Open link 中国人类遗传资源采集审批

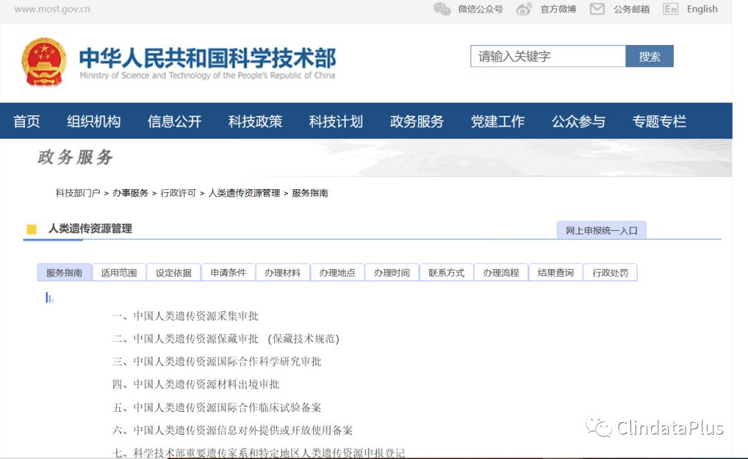click(x=195, y=316)
